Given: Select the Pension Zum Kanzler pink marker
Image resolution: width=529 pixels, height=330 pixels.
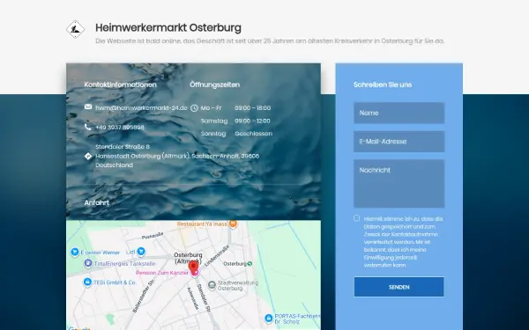Looking at the screenshot, I should click(x=195, y=273).
